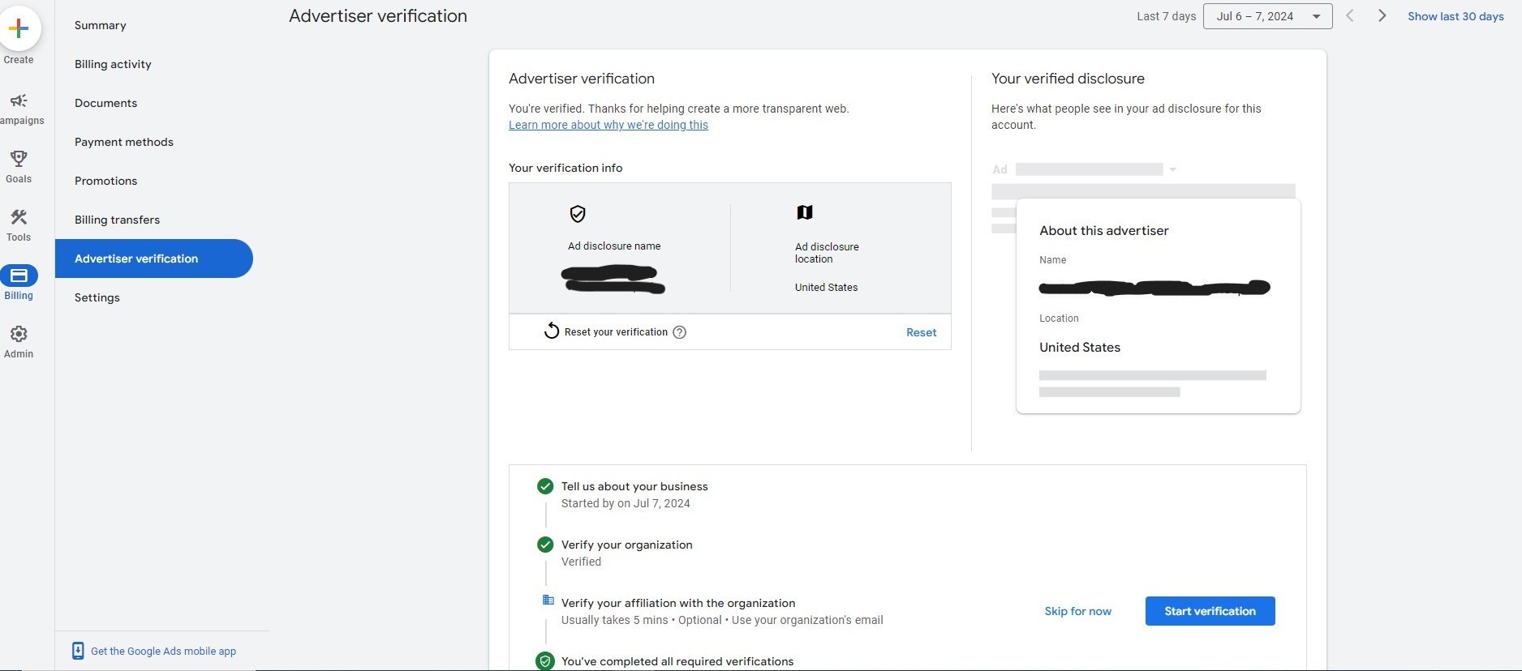This screenshot has height=671, width=1522.
Task: Click the Reset link
Action: point(921,332)
